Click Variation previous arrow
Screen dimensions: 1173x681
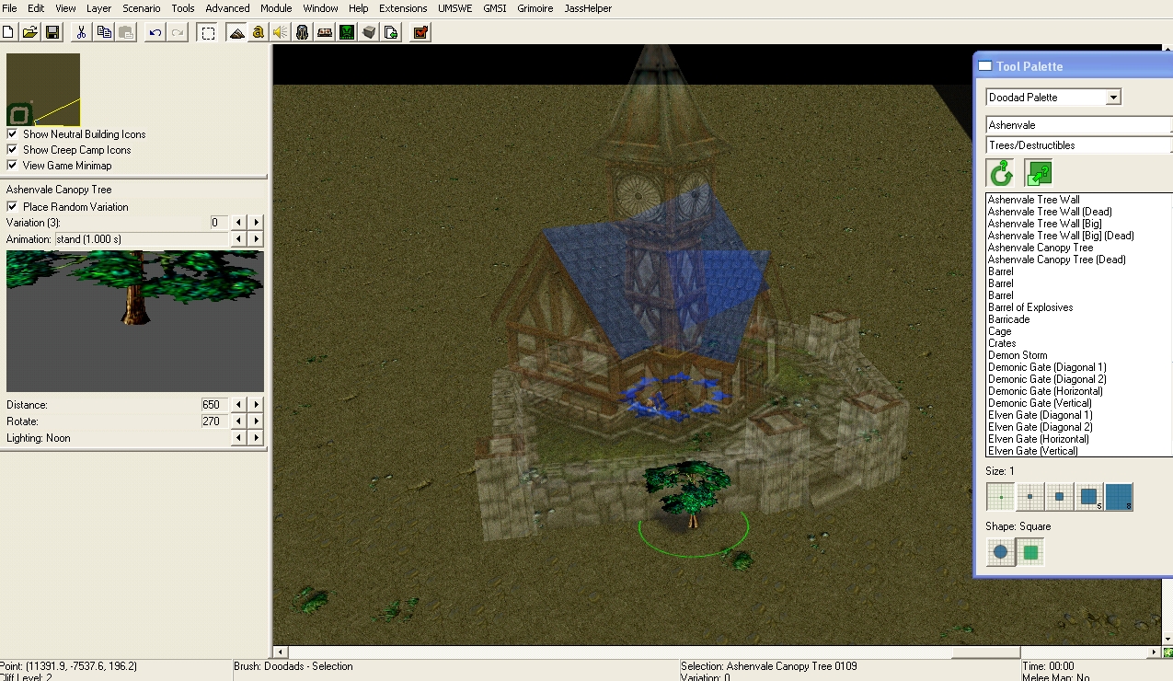point(239,223)
